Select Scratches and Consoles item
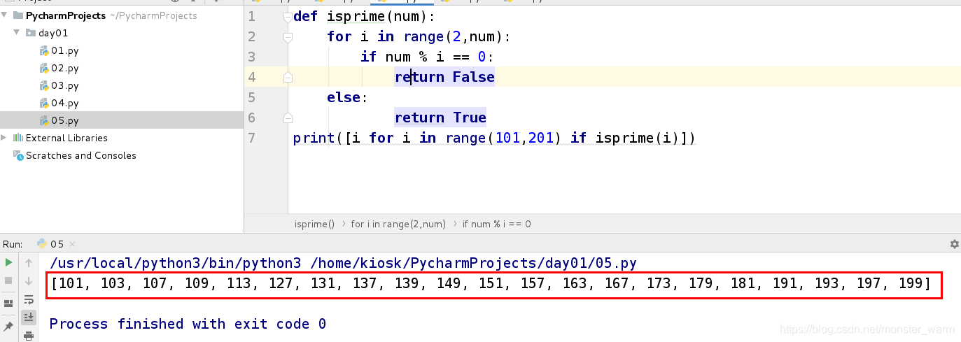The height and width of the screenshot is (342, 961). coord(81,155)
